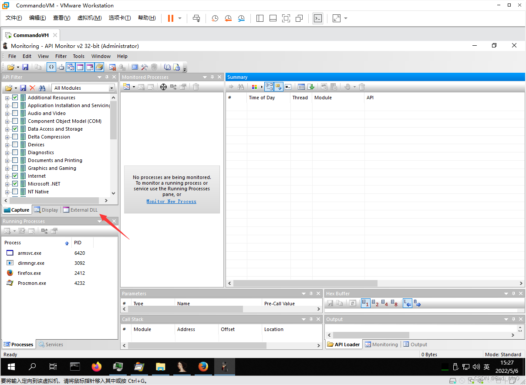The image size is (526, 385).
Task: Open dropdown arrow in API Filter panel header
Action: [99, 77]
